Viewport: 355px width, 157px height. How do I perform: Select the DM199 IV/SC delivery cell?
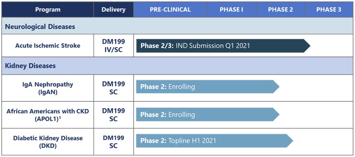point(114,45)
